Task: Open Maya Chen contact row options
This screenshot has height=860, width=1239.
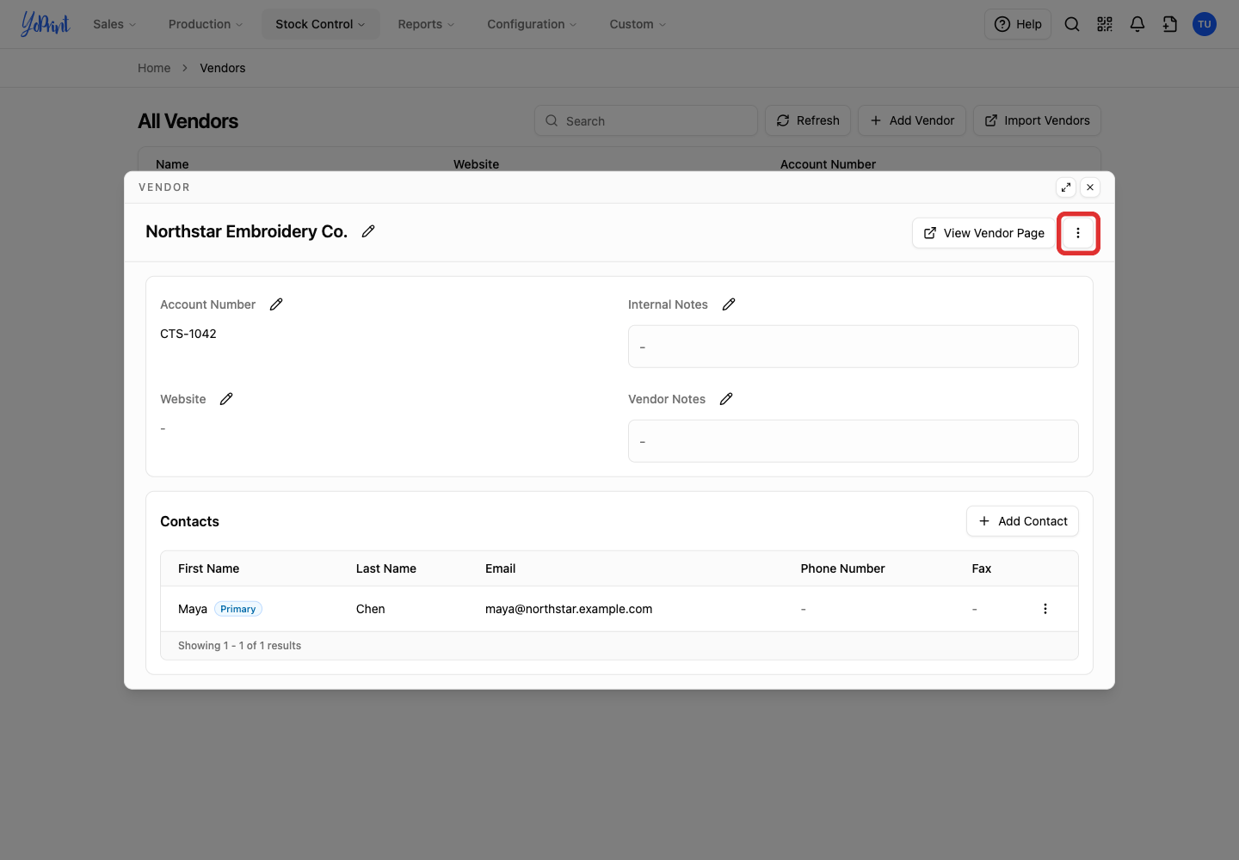Action: click(1045, 609)
